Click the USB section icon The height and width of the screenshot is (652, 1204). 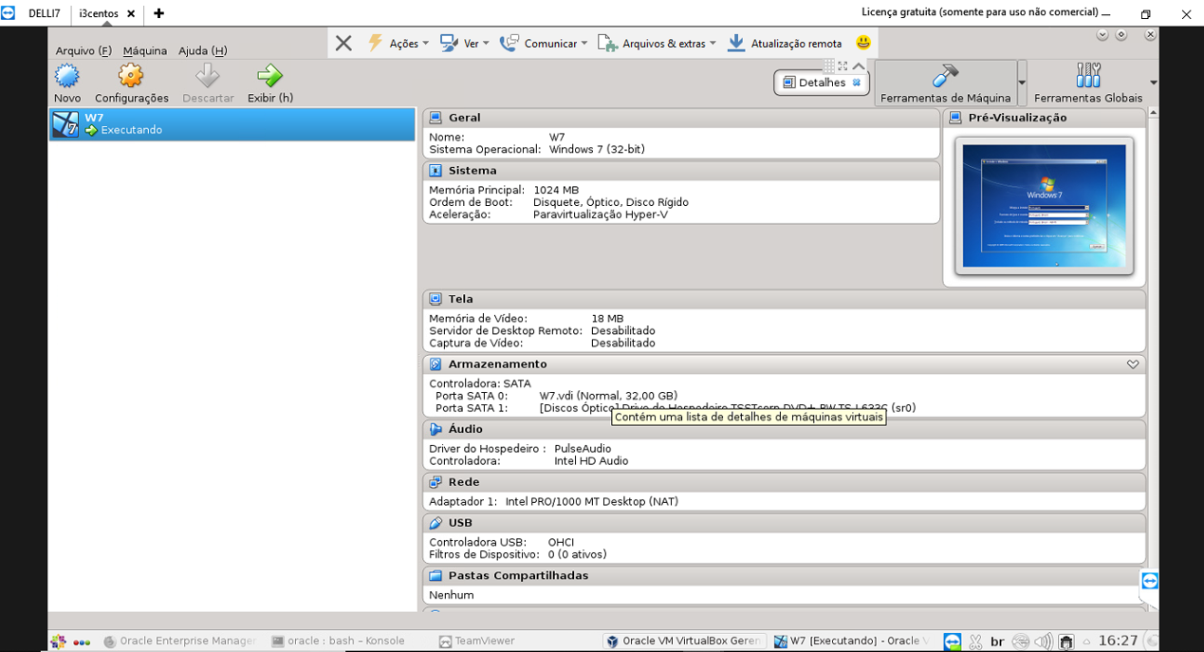pyautogui.click(x=435, y=523)
